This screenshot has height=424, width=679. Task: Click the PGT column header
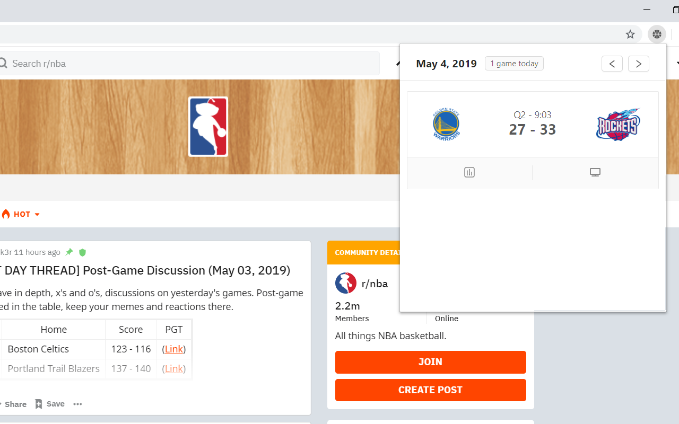tap(174, 330)
